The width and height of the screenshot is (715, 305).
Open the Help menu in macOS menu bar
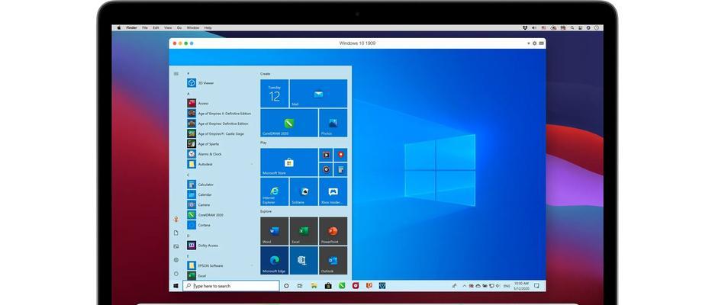coord(208,27)
